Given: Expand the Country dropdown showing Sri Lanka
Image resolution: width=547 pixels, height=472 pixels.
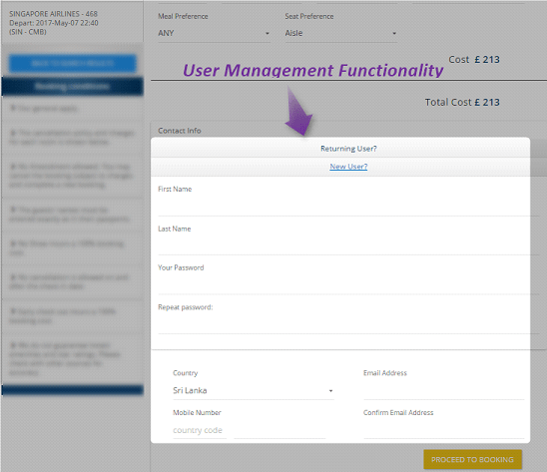Looking at the screenshot, I should click(x=254, y=391).
